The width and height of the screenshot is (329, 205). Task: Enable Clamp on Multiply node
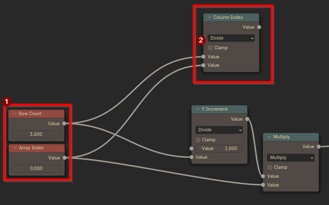click(x=270, y=167)
